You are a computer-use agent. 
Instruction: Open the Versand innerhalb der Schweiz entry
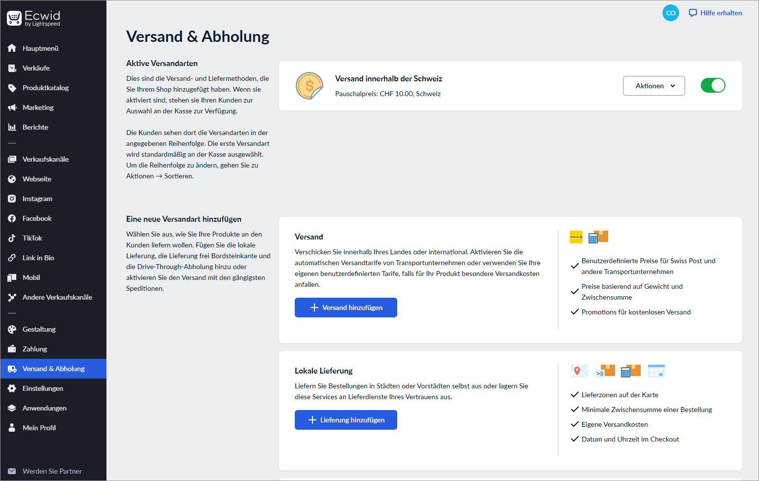point(388,79)
